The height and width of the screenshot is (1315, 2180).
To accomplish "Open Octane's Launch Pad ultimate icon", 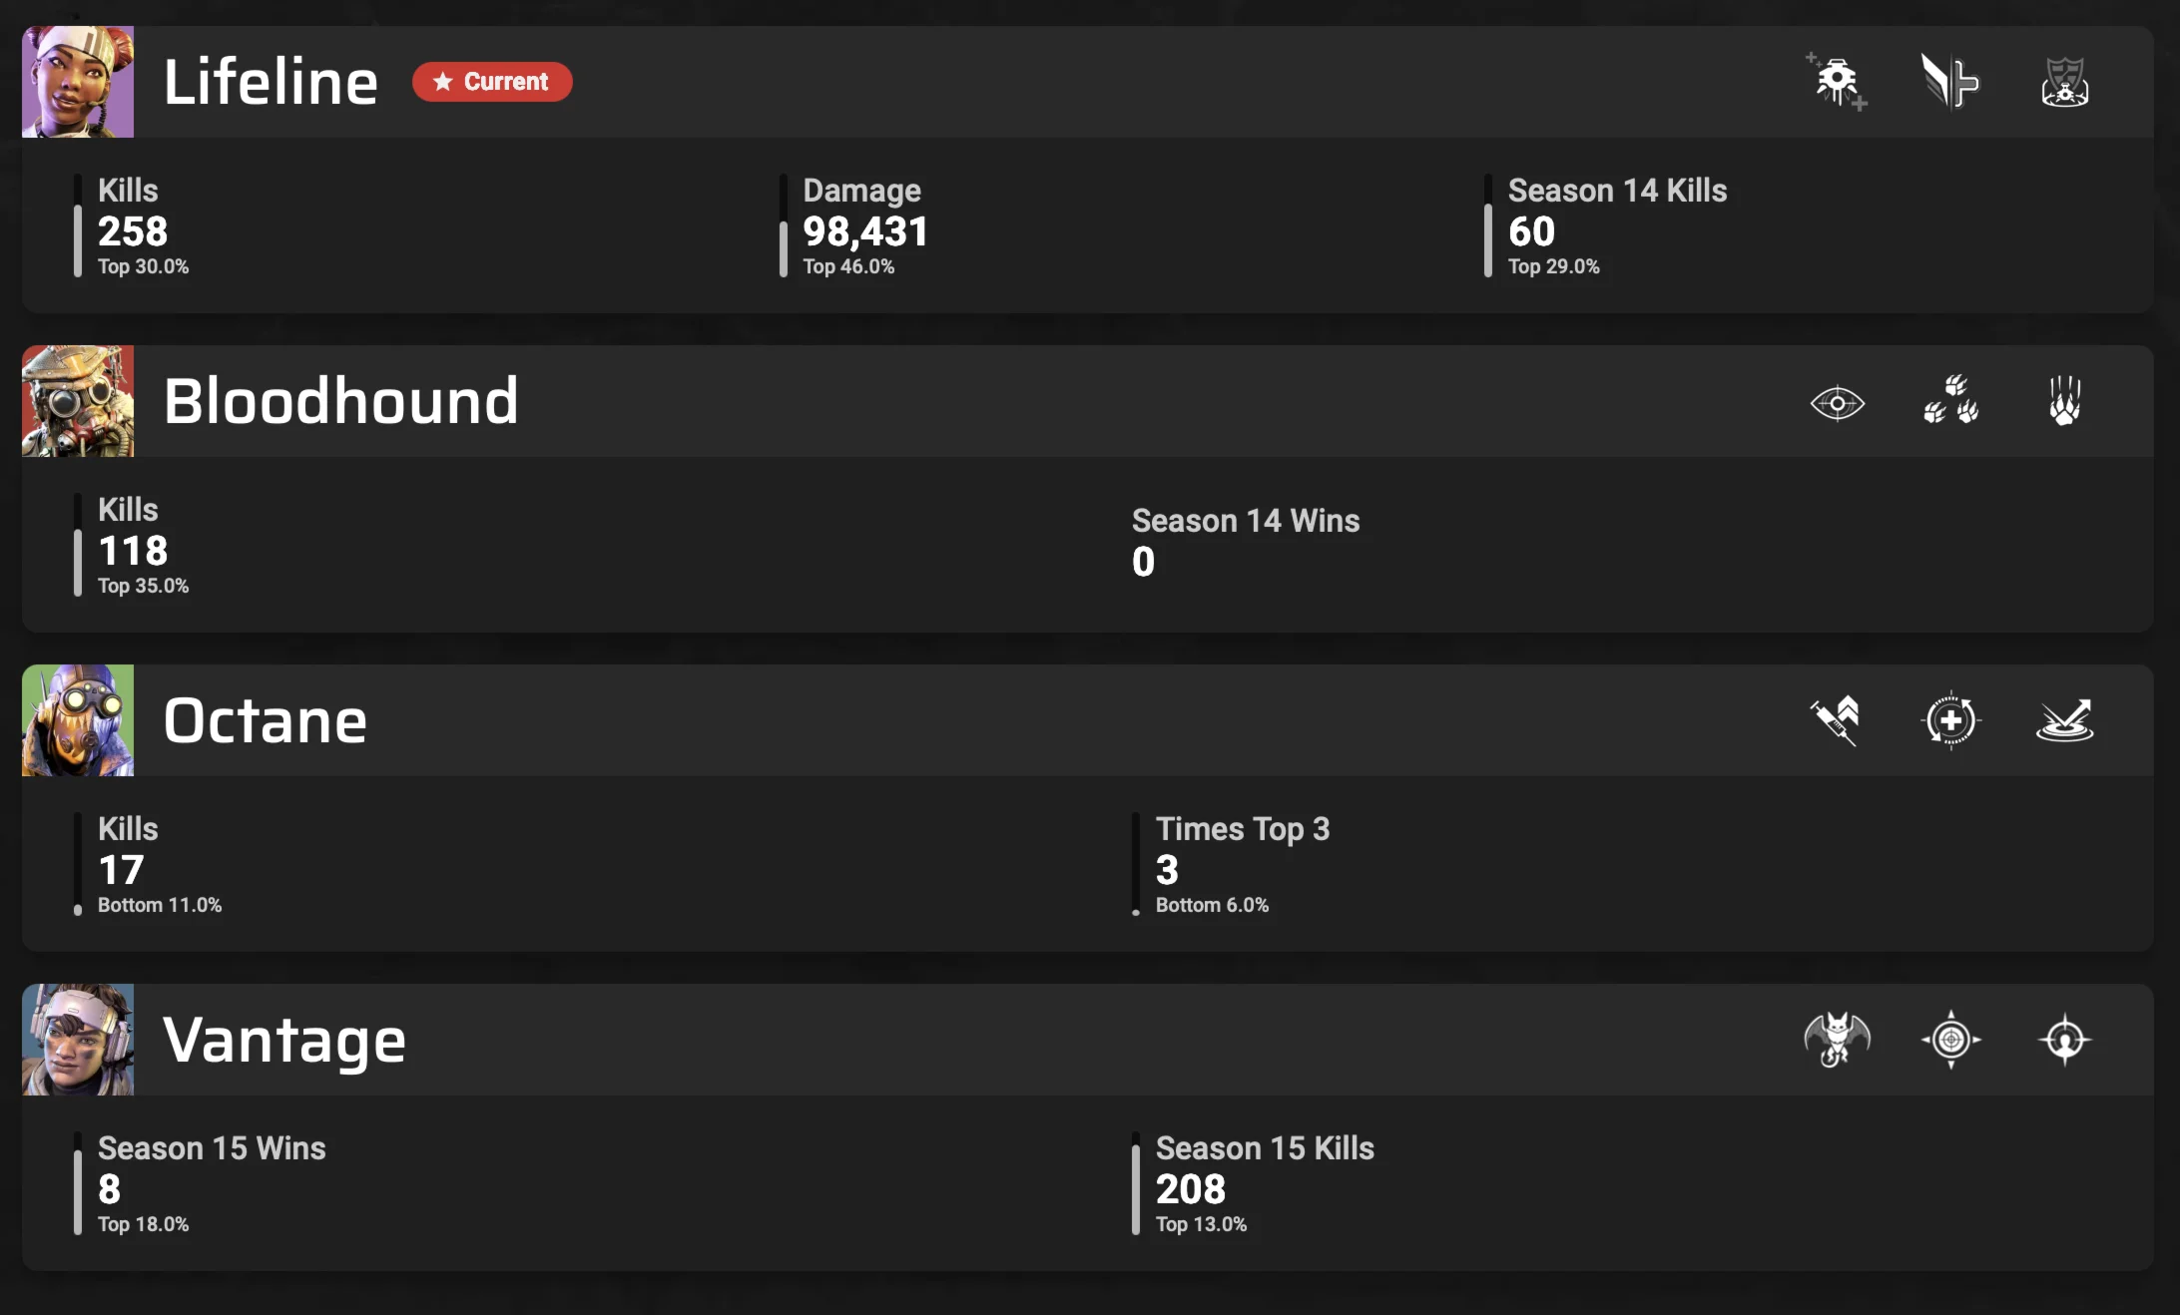I will 2062,720.
